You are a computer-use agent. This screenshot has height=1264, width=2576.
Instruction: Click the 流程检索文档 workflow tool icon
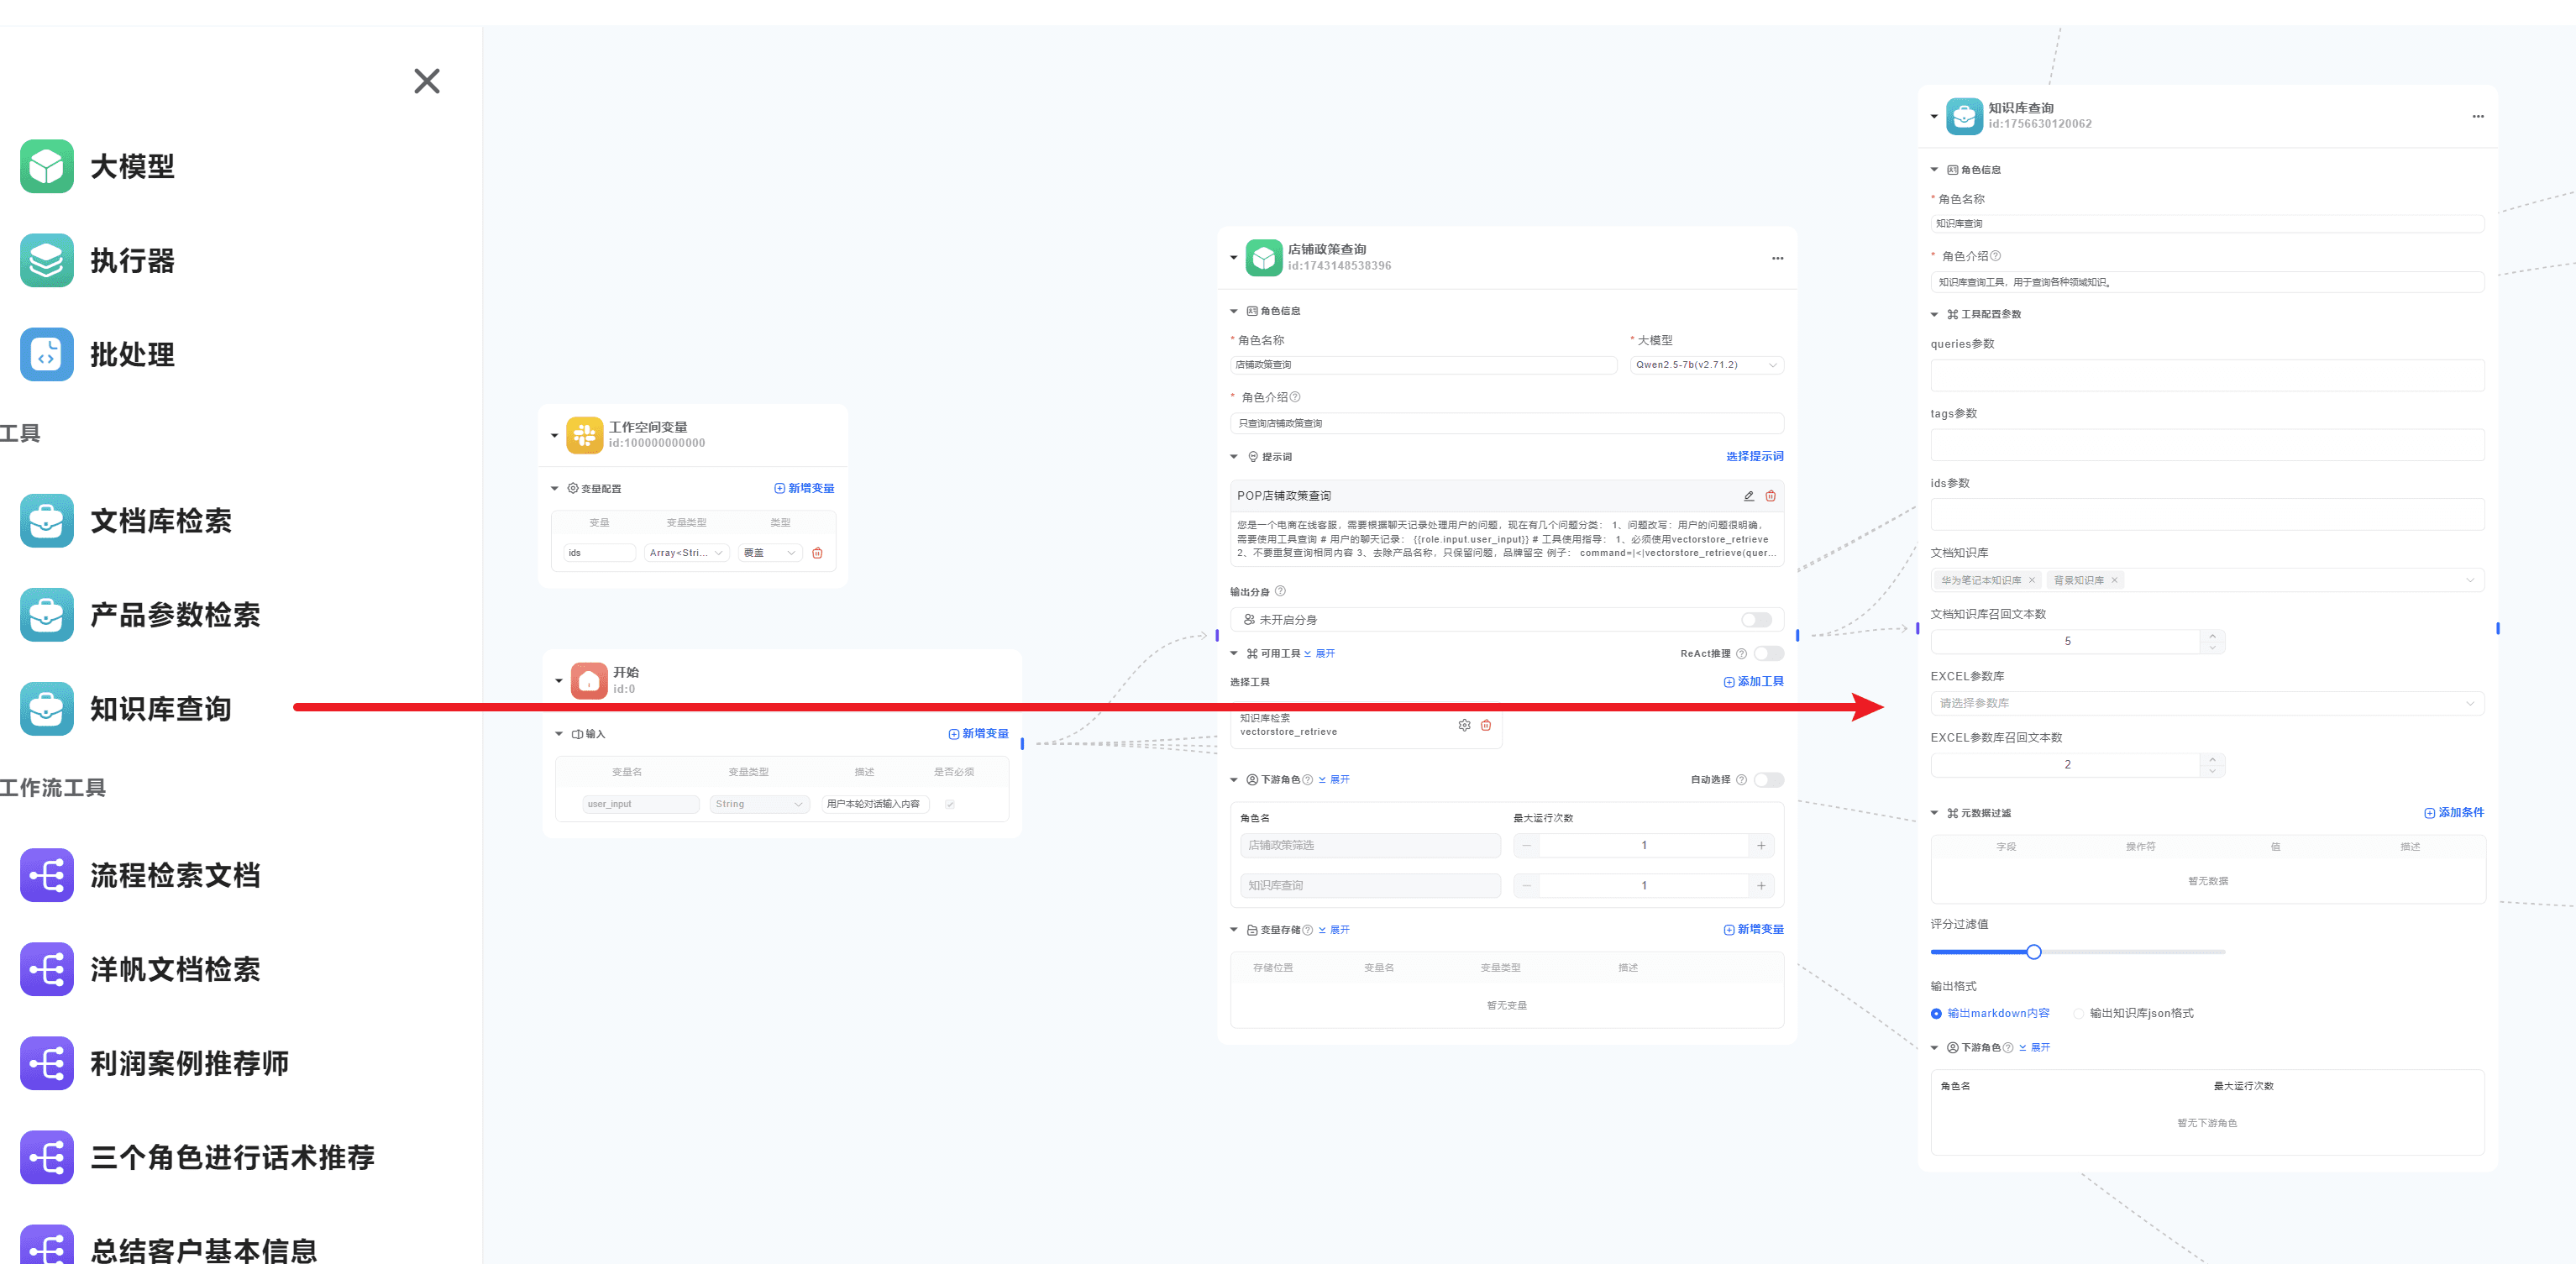point(46,875)
